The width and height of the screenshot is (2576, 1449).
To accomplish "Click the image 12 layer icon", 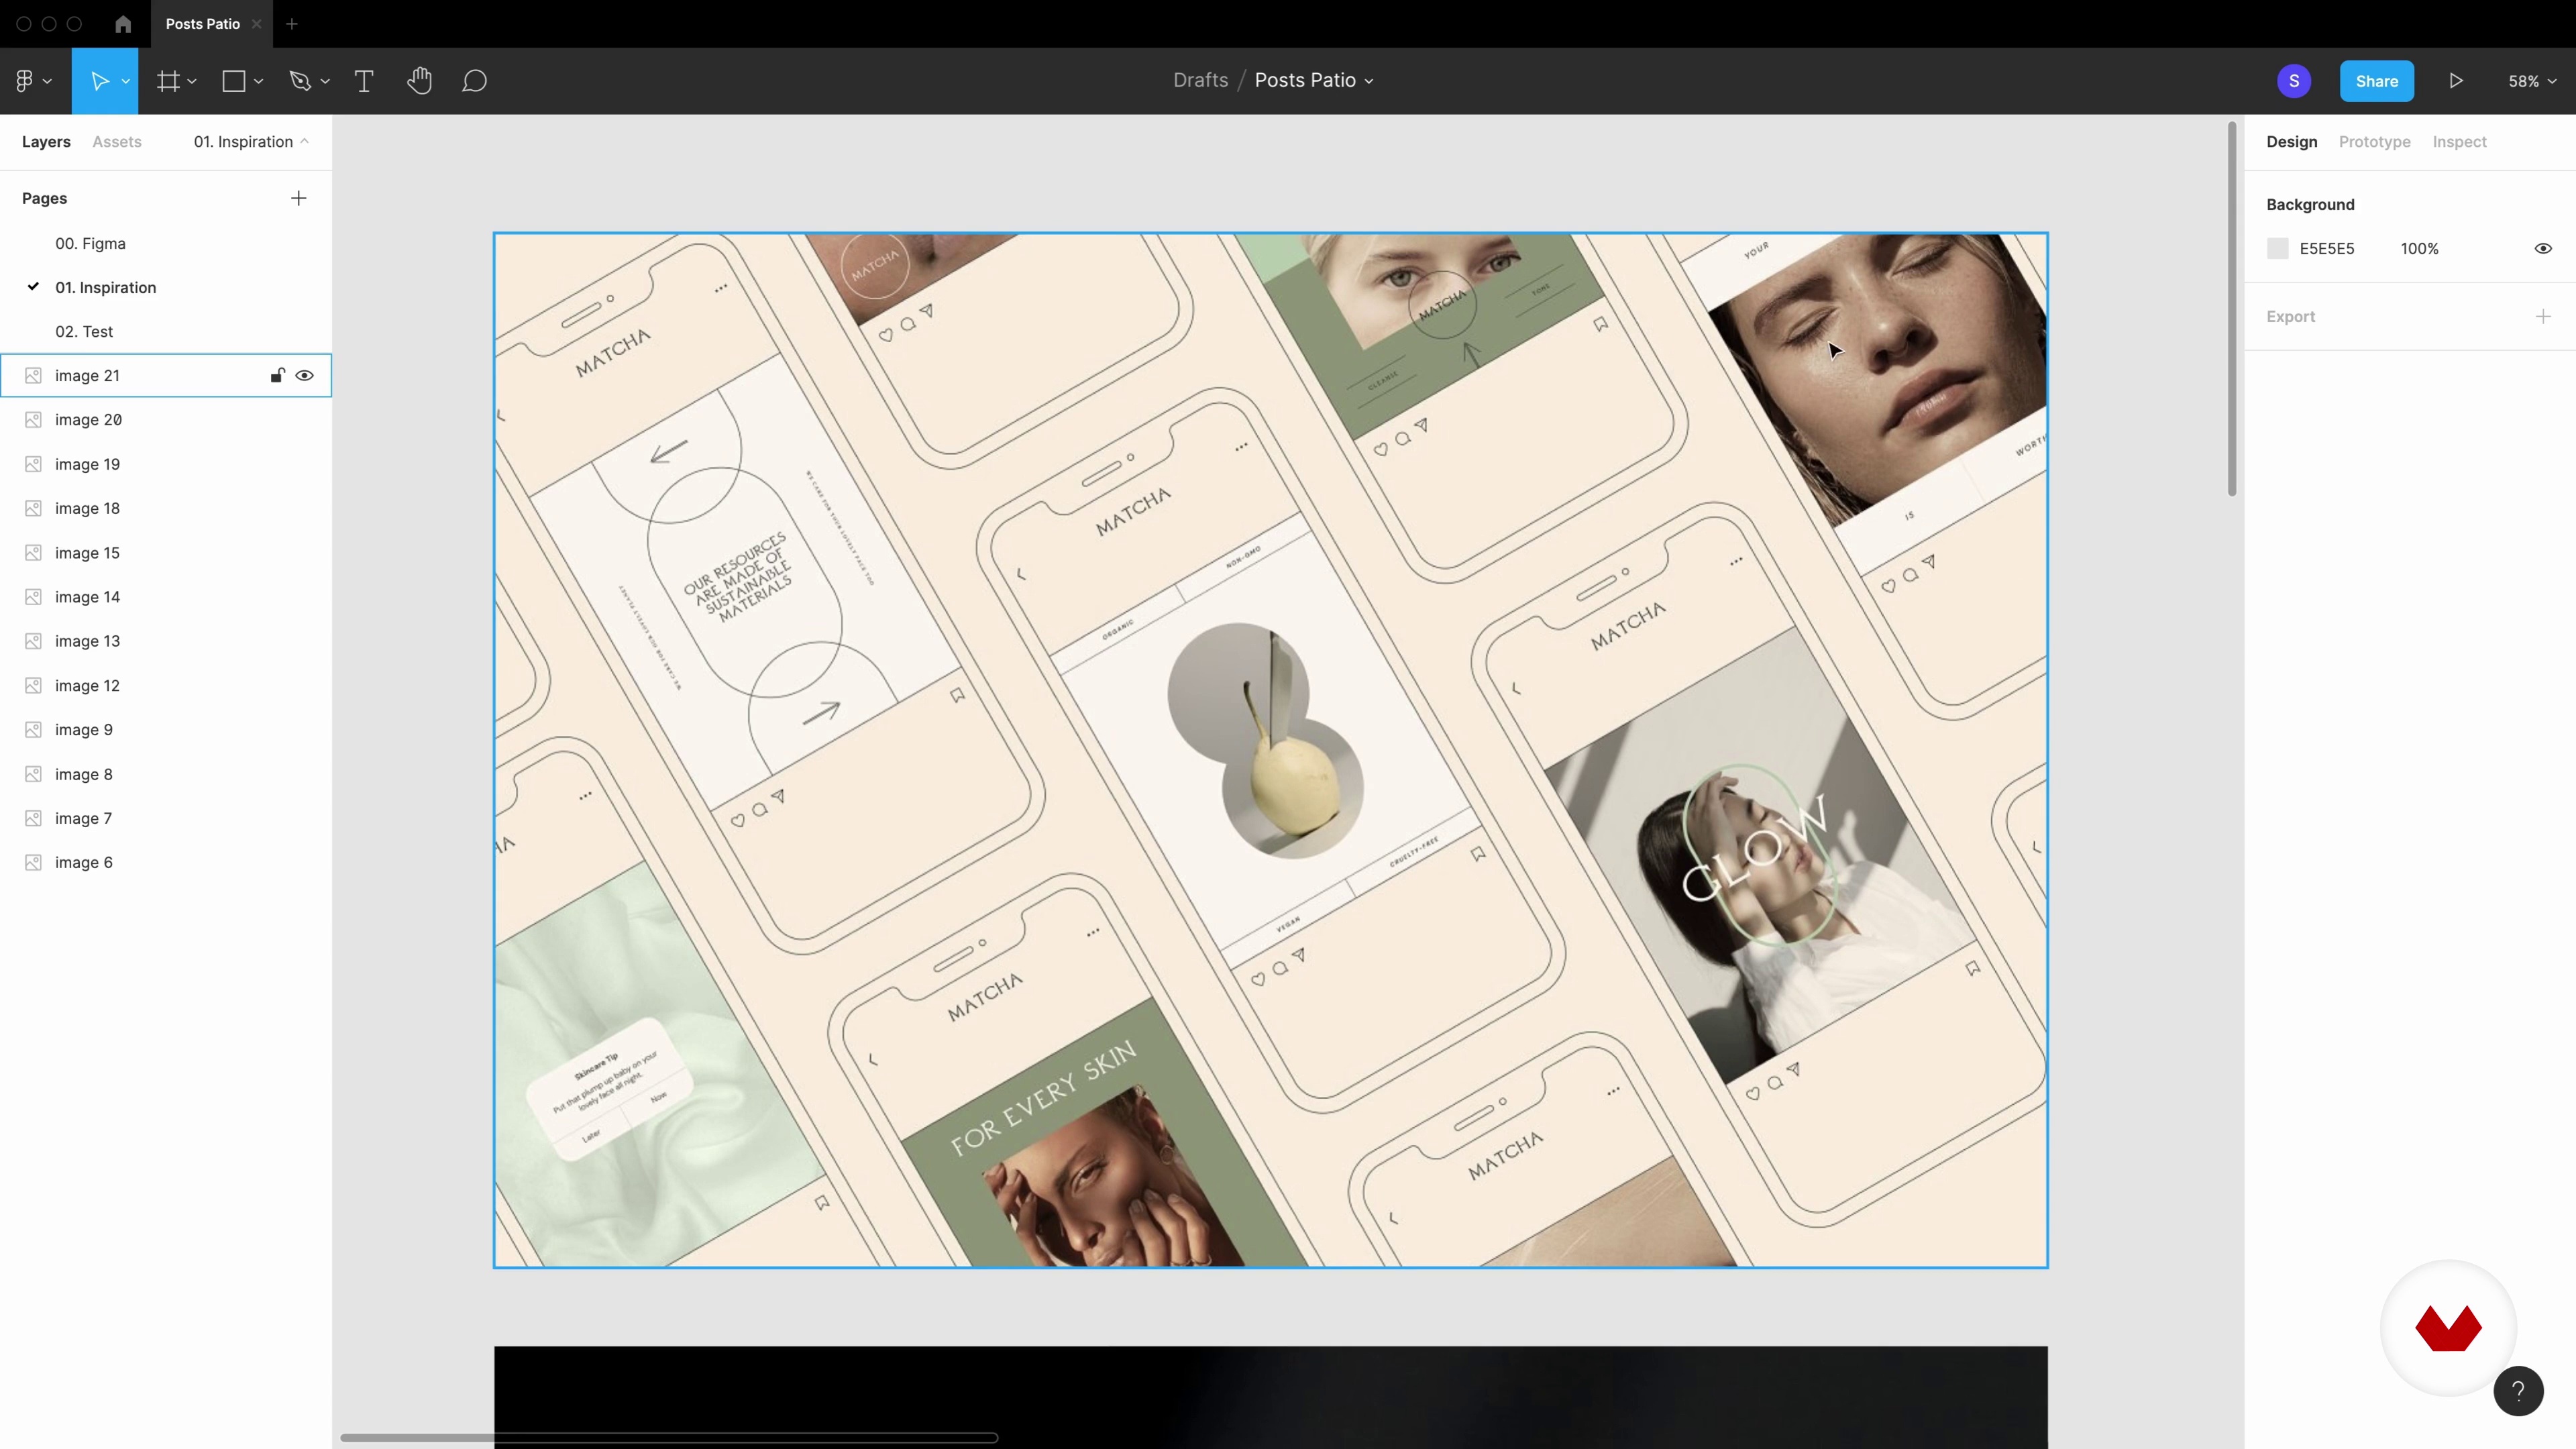I will [33, 686].
